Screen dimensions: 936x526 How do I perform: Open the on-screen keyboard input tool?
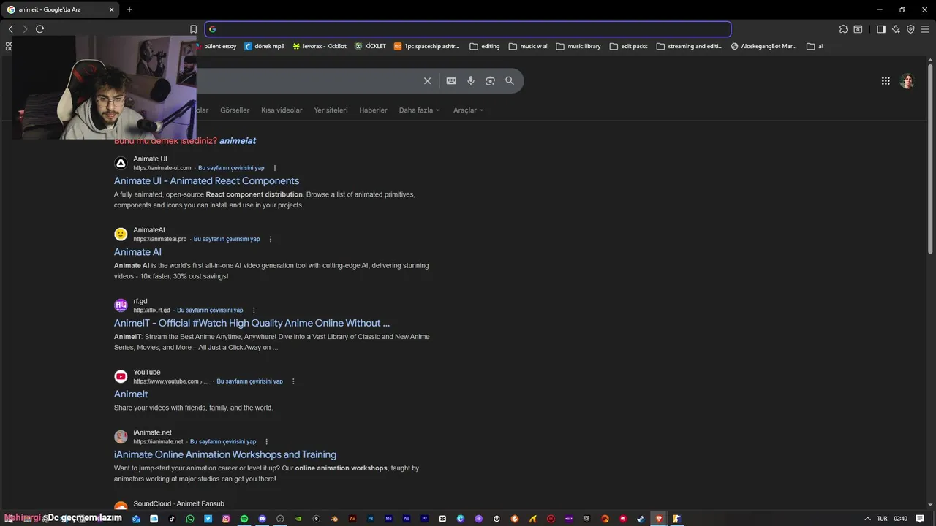(451, 81)
